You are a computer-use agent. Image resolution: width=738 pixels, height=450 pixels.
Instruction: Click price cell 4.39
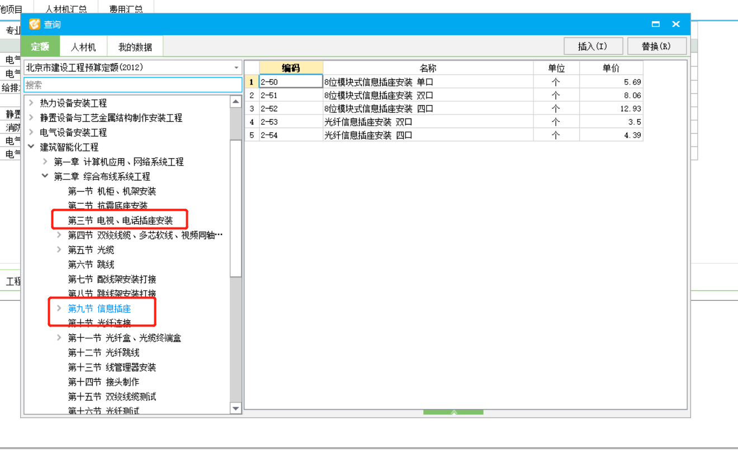611,135
